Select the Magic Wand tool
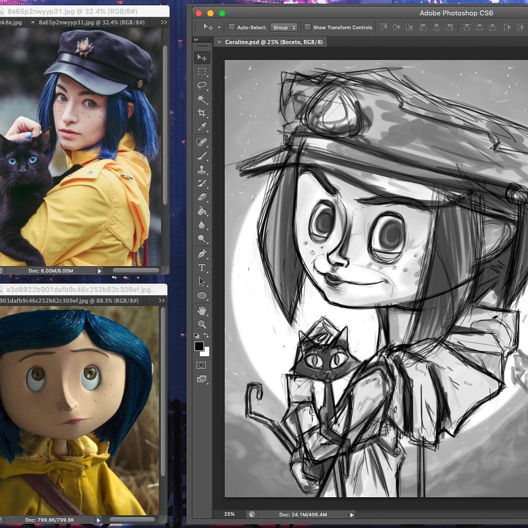This screenshot has width=528, height=528. click(x=202, y=99)
